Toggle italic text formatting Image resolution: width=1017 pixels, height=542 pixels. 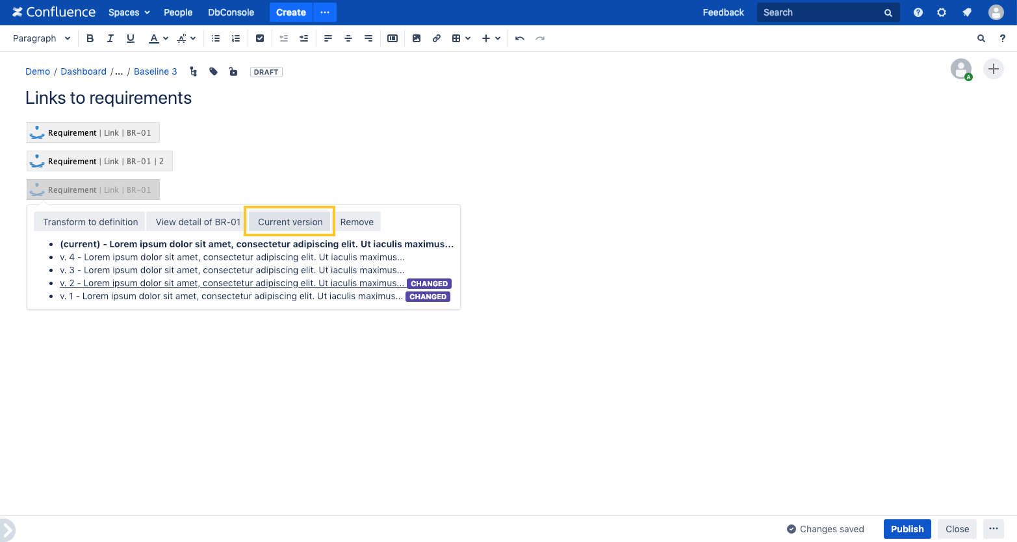[x=110, y=38]
